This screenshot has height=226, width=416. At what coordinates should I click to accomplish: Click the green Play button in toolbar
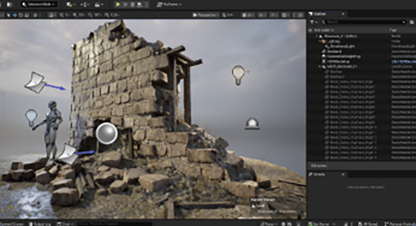118,4
